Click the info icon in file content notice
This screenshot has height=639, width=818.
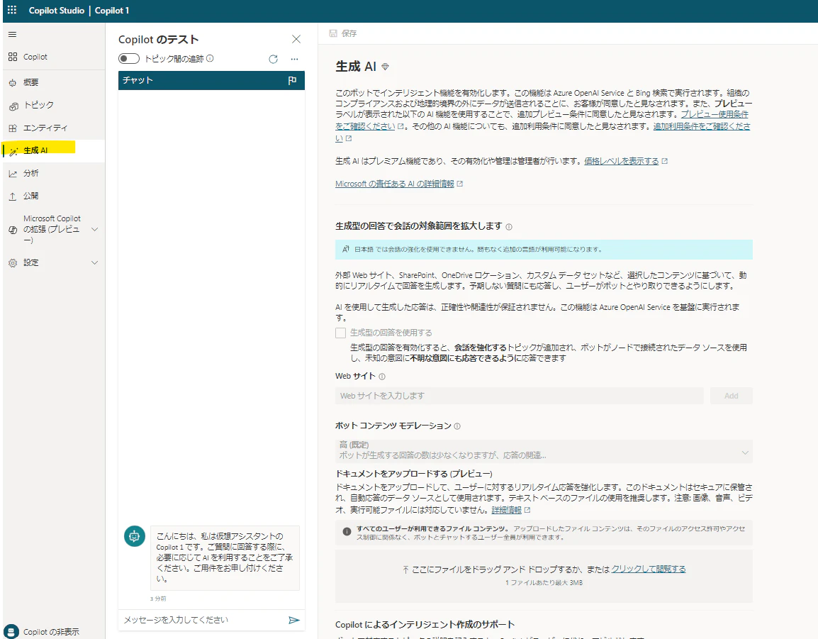[x=347, y=531]
